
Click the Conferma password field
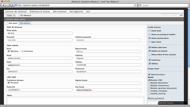109,40
